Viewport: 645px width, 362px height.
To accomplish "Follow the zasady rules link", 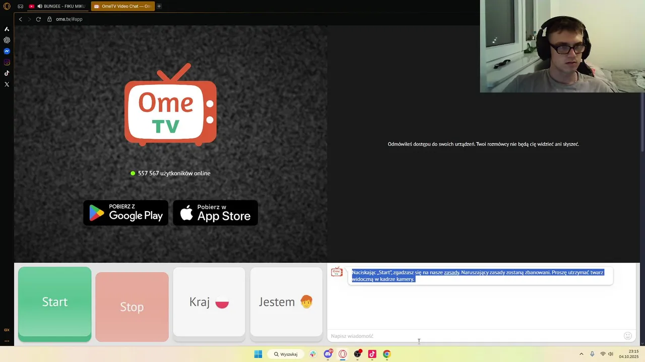I will 451,273.
